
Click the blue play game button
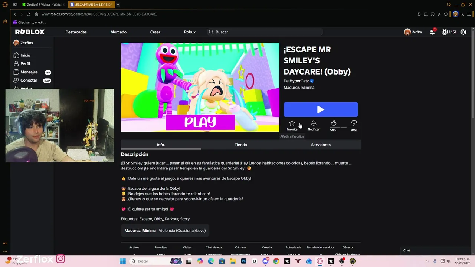321,109
